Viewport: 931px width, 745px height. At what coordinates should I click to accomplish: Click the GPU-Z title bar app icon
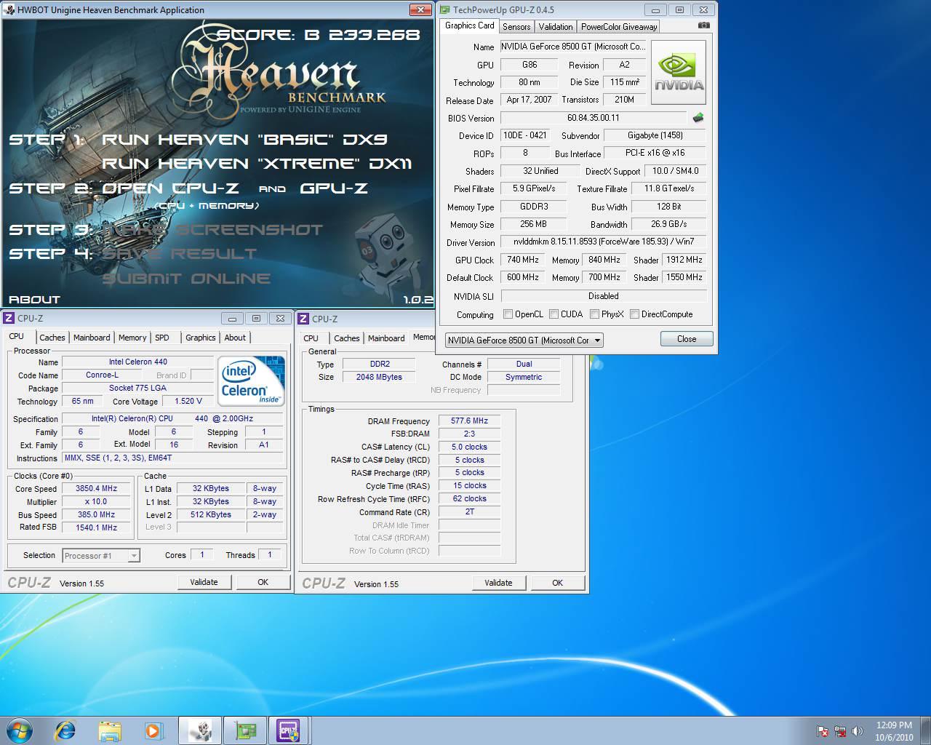pyautogui.click(x=444, y=9)
